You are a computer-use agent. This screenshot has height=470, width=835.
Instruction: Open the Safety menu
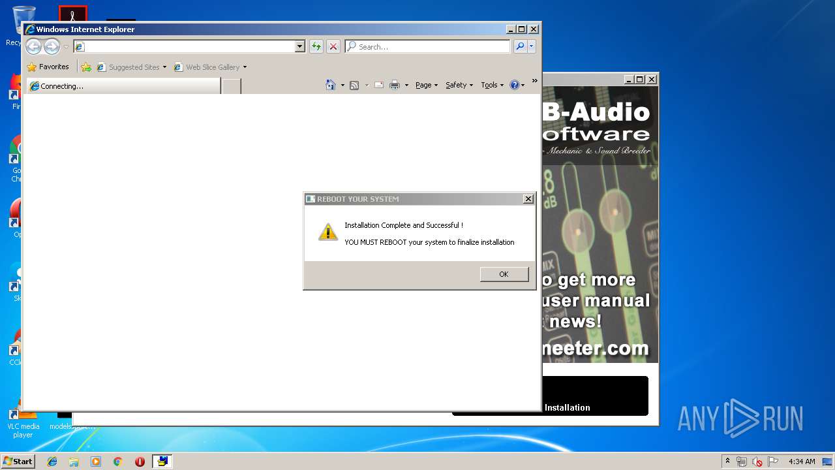pyautogui.click(x=459, y=85)
